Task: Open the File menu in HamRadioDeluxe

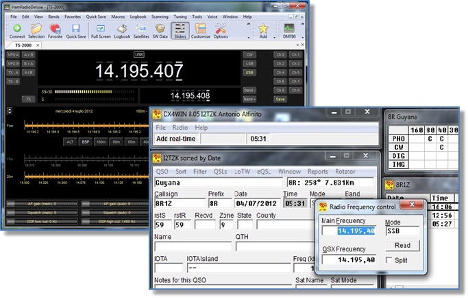Action: 14,16
